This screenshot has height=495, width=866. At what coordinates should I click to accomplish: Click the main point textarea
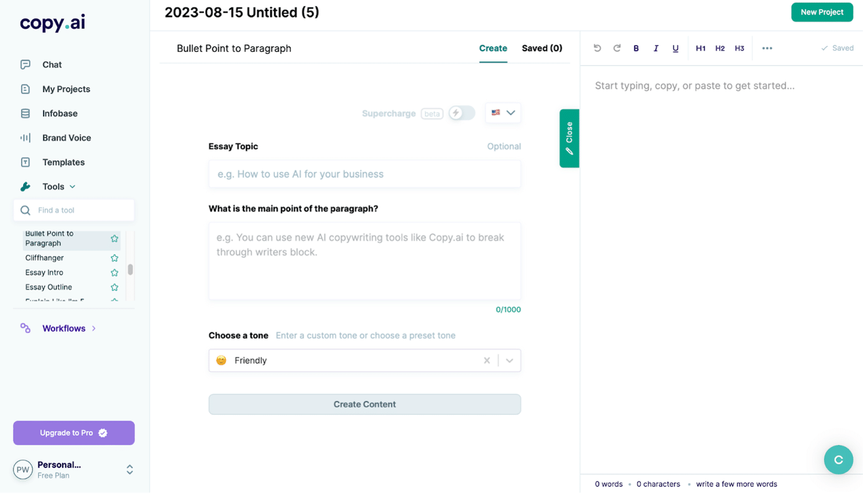click(365, 262)
